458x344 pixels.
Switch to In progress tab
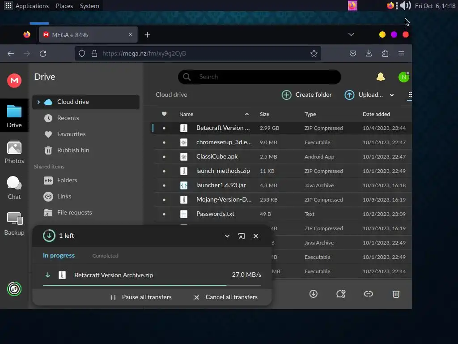pos(59,255)
